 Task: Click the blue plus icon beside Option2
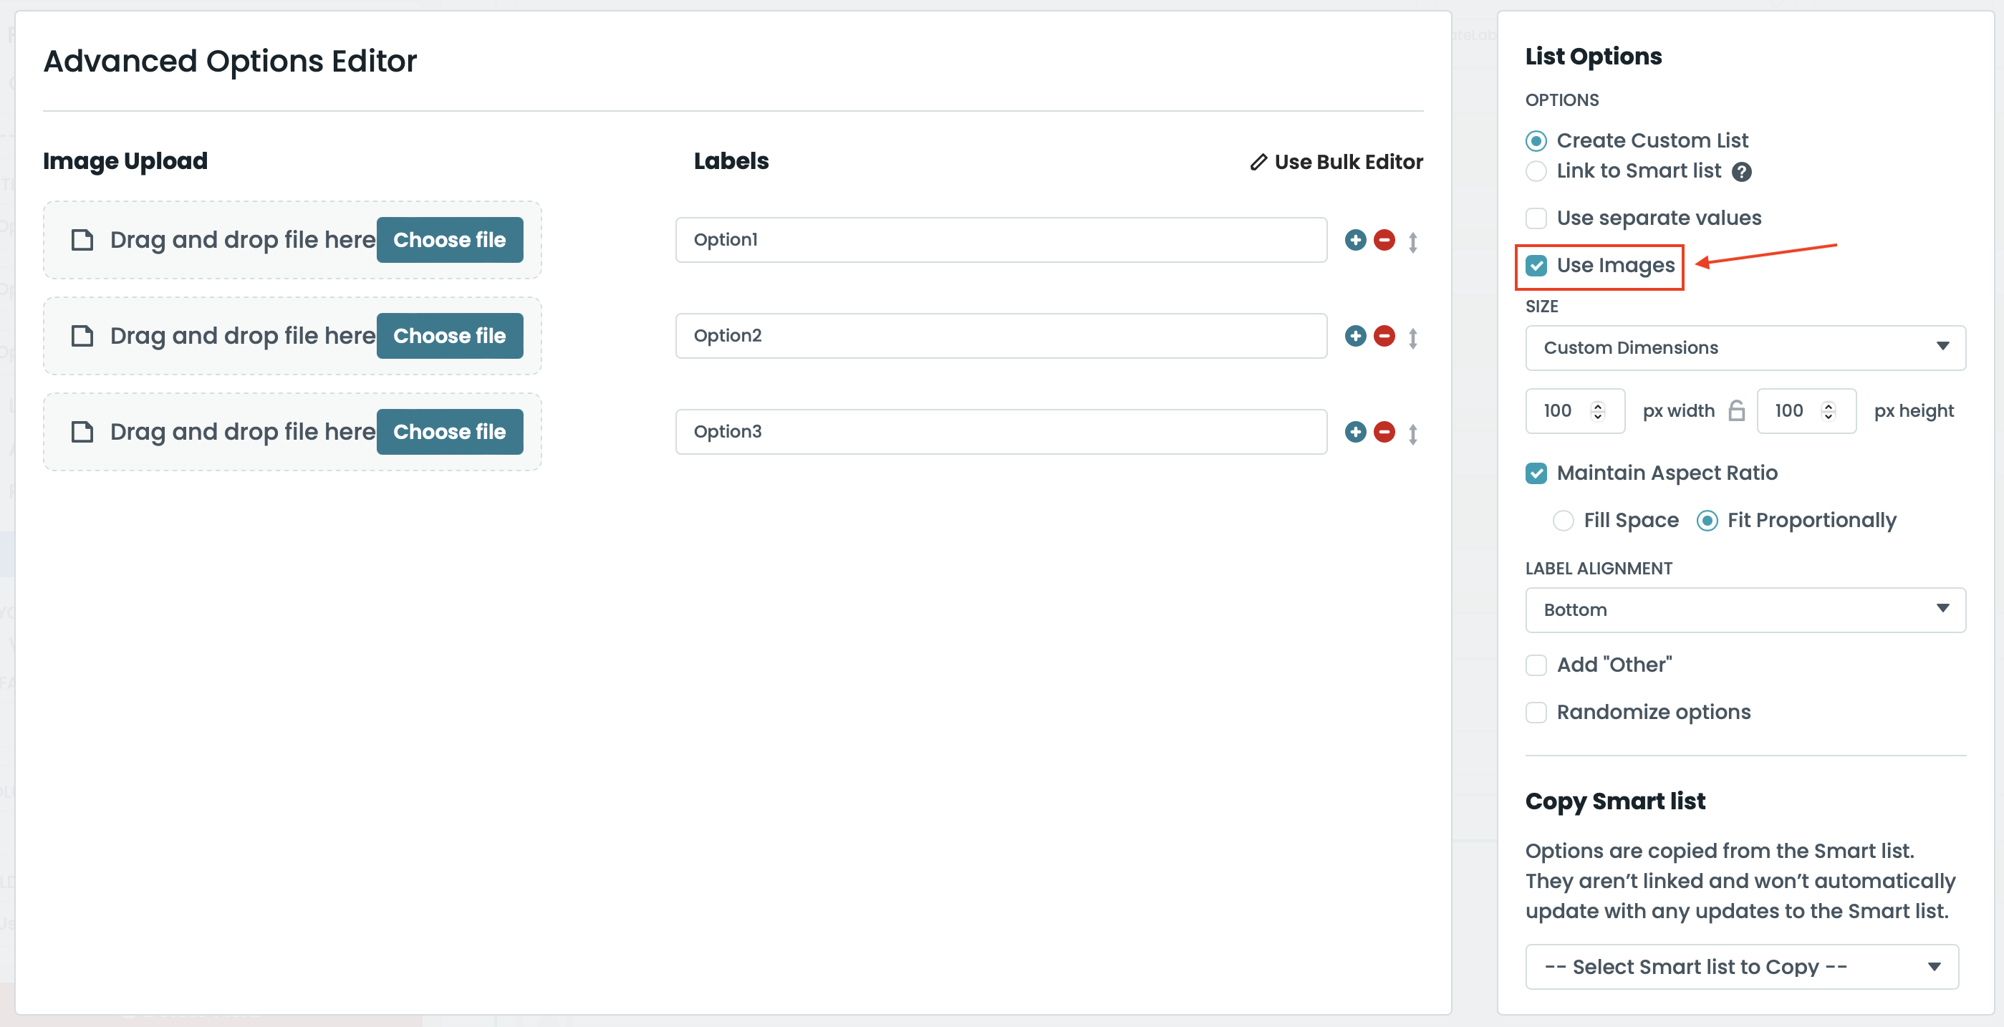(1355, 336)
